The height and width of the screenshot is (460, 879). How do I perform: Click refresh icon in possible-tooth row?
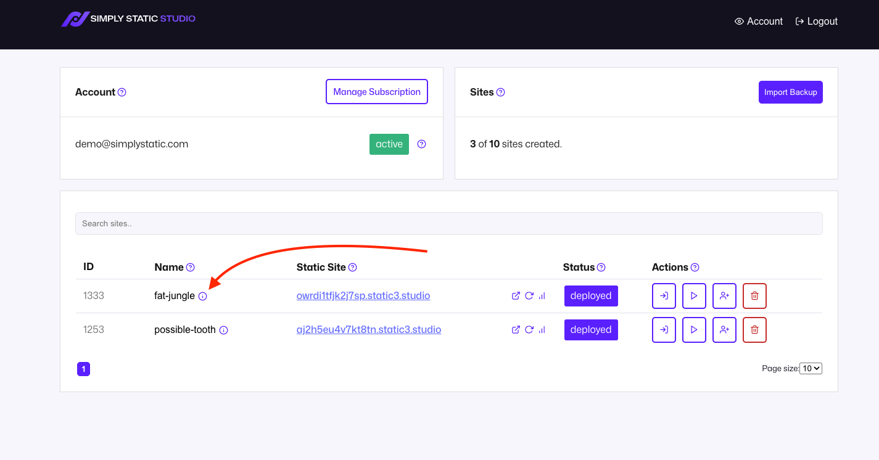(529, 330)
